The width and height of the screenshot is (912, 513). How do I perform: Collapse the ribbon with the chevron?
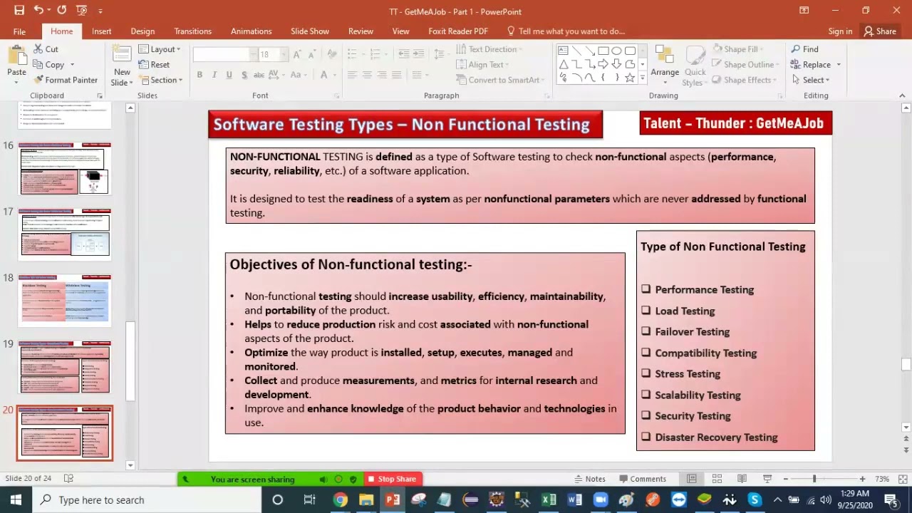902,95
